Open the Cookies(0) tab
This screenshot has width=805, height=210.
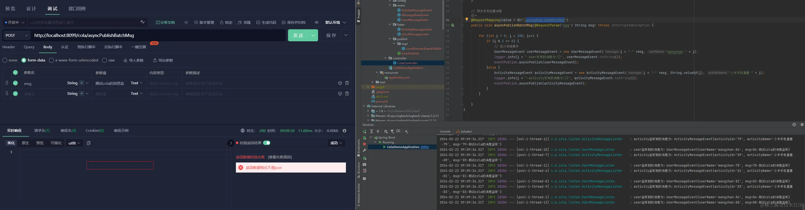95,131
